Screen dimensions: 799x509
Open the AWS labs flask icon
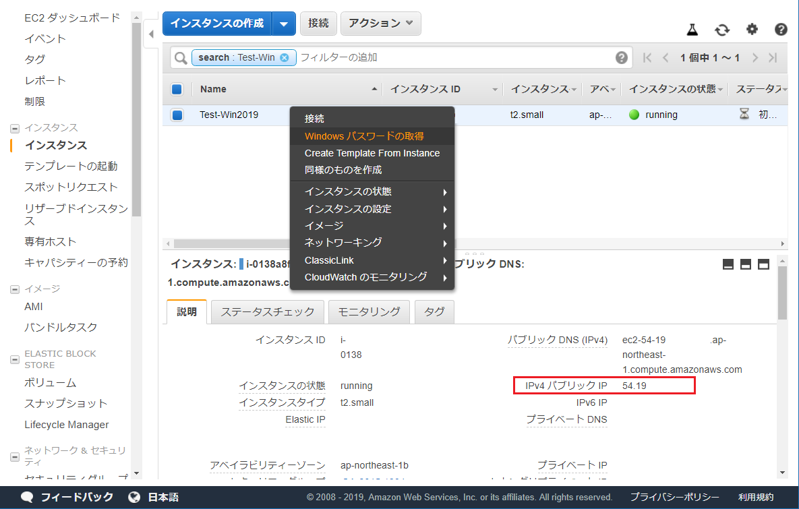pos(692,30)
